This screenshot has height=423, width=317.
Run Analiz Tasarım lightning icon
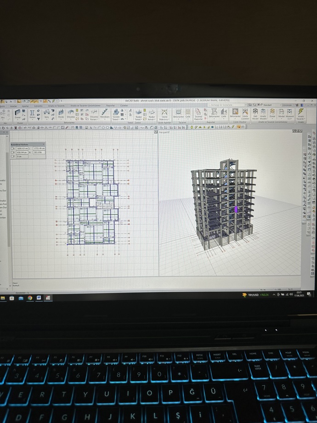coord(300,114)
